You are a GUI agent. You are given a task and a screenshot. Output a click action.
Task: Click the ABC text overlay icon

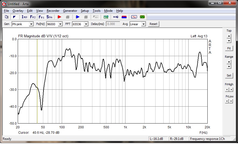coord(96,17)
